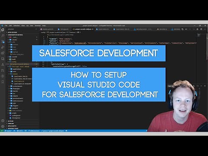Image resolution: width=208 pixels, height=156 pixels.
Task: Open the Selection menu
Action: [x=16, y=26]
